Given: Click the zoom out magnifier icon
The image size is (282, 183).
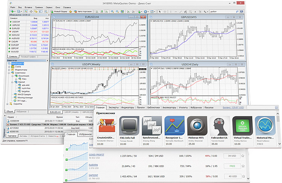Looking at the screenshot, I should click(117, 11).
